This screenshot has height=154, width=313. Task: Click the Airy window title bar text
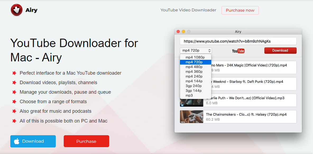pyautogui.click(x=238, y=31)
